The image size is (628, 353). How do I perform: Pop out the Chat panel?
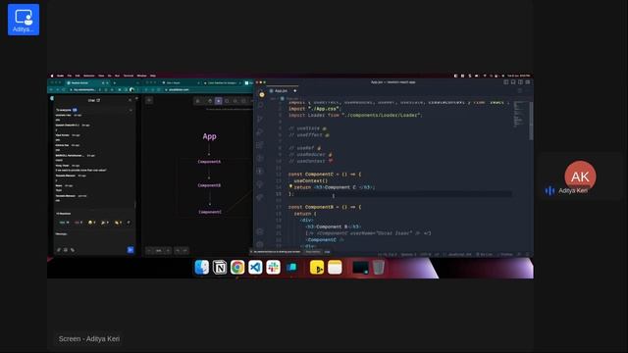point(98,100)
